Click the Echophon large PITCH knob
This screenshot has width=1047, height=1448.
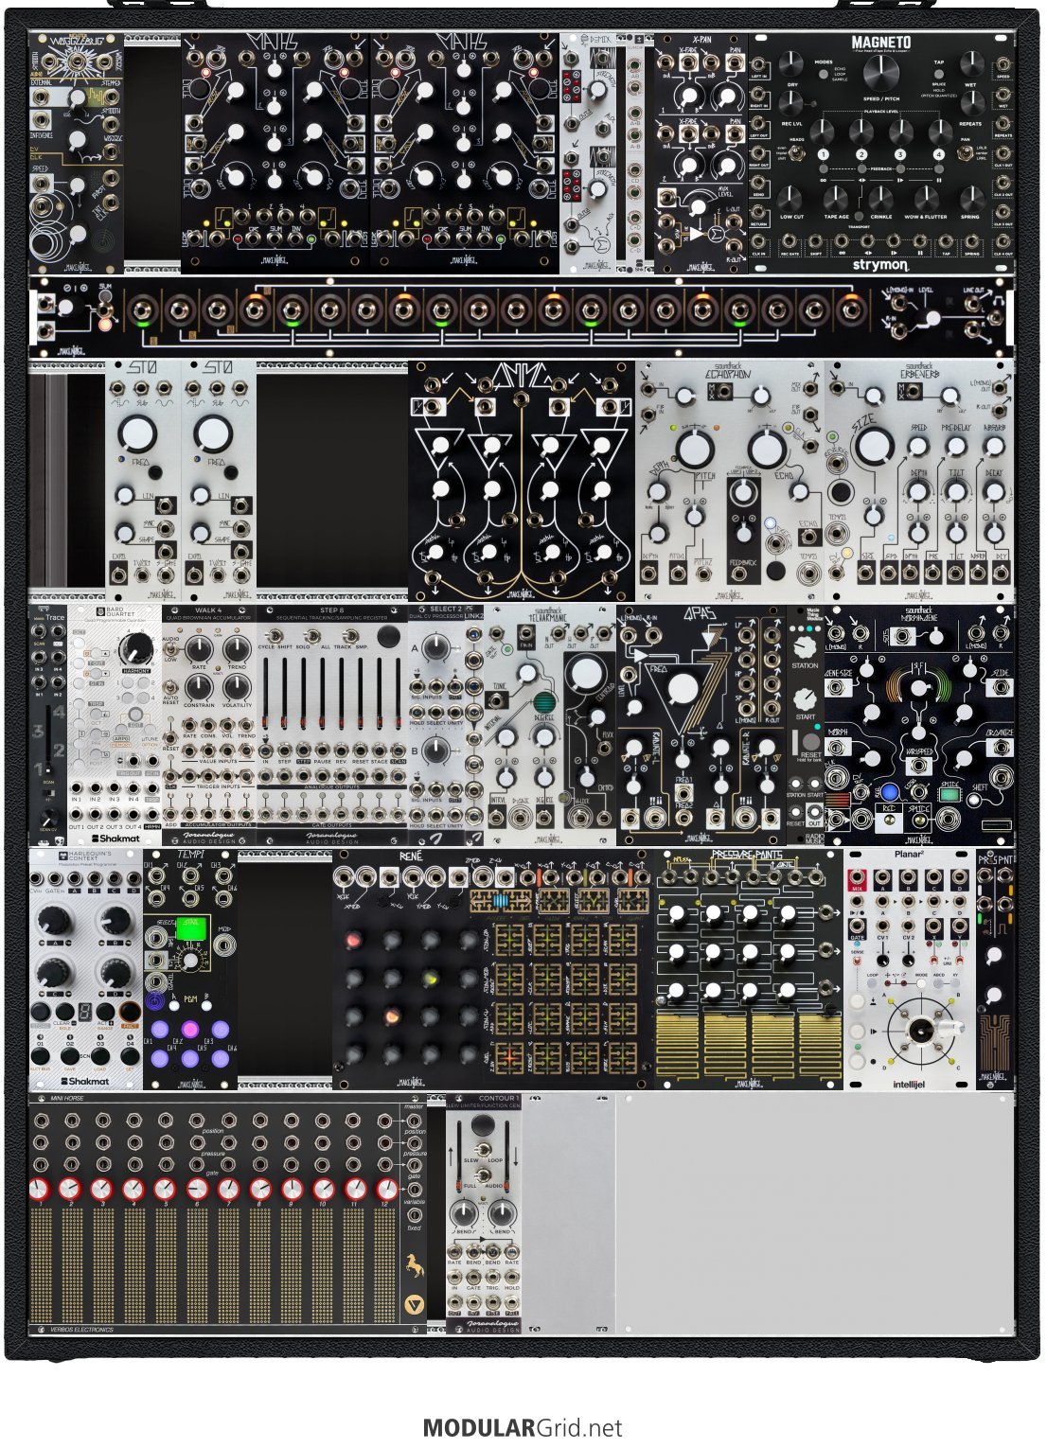(x=695, y=449)
